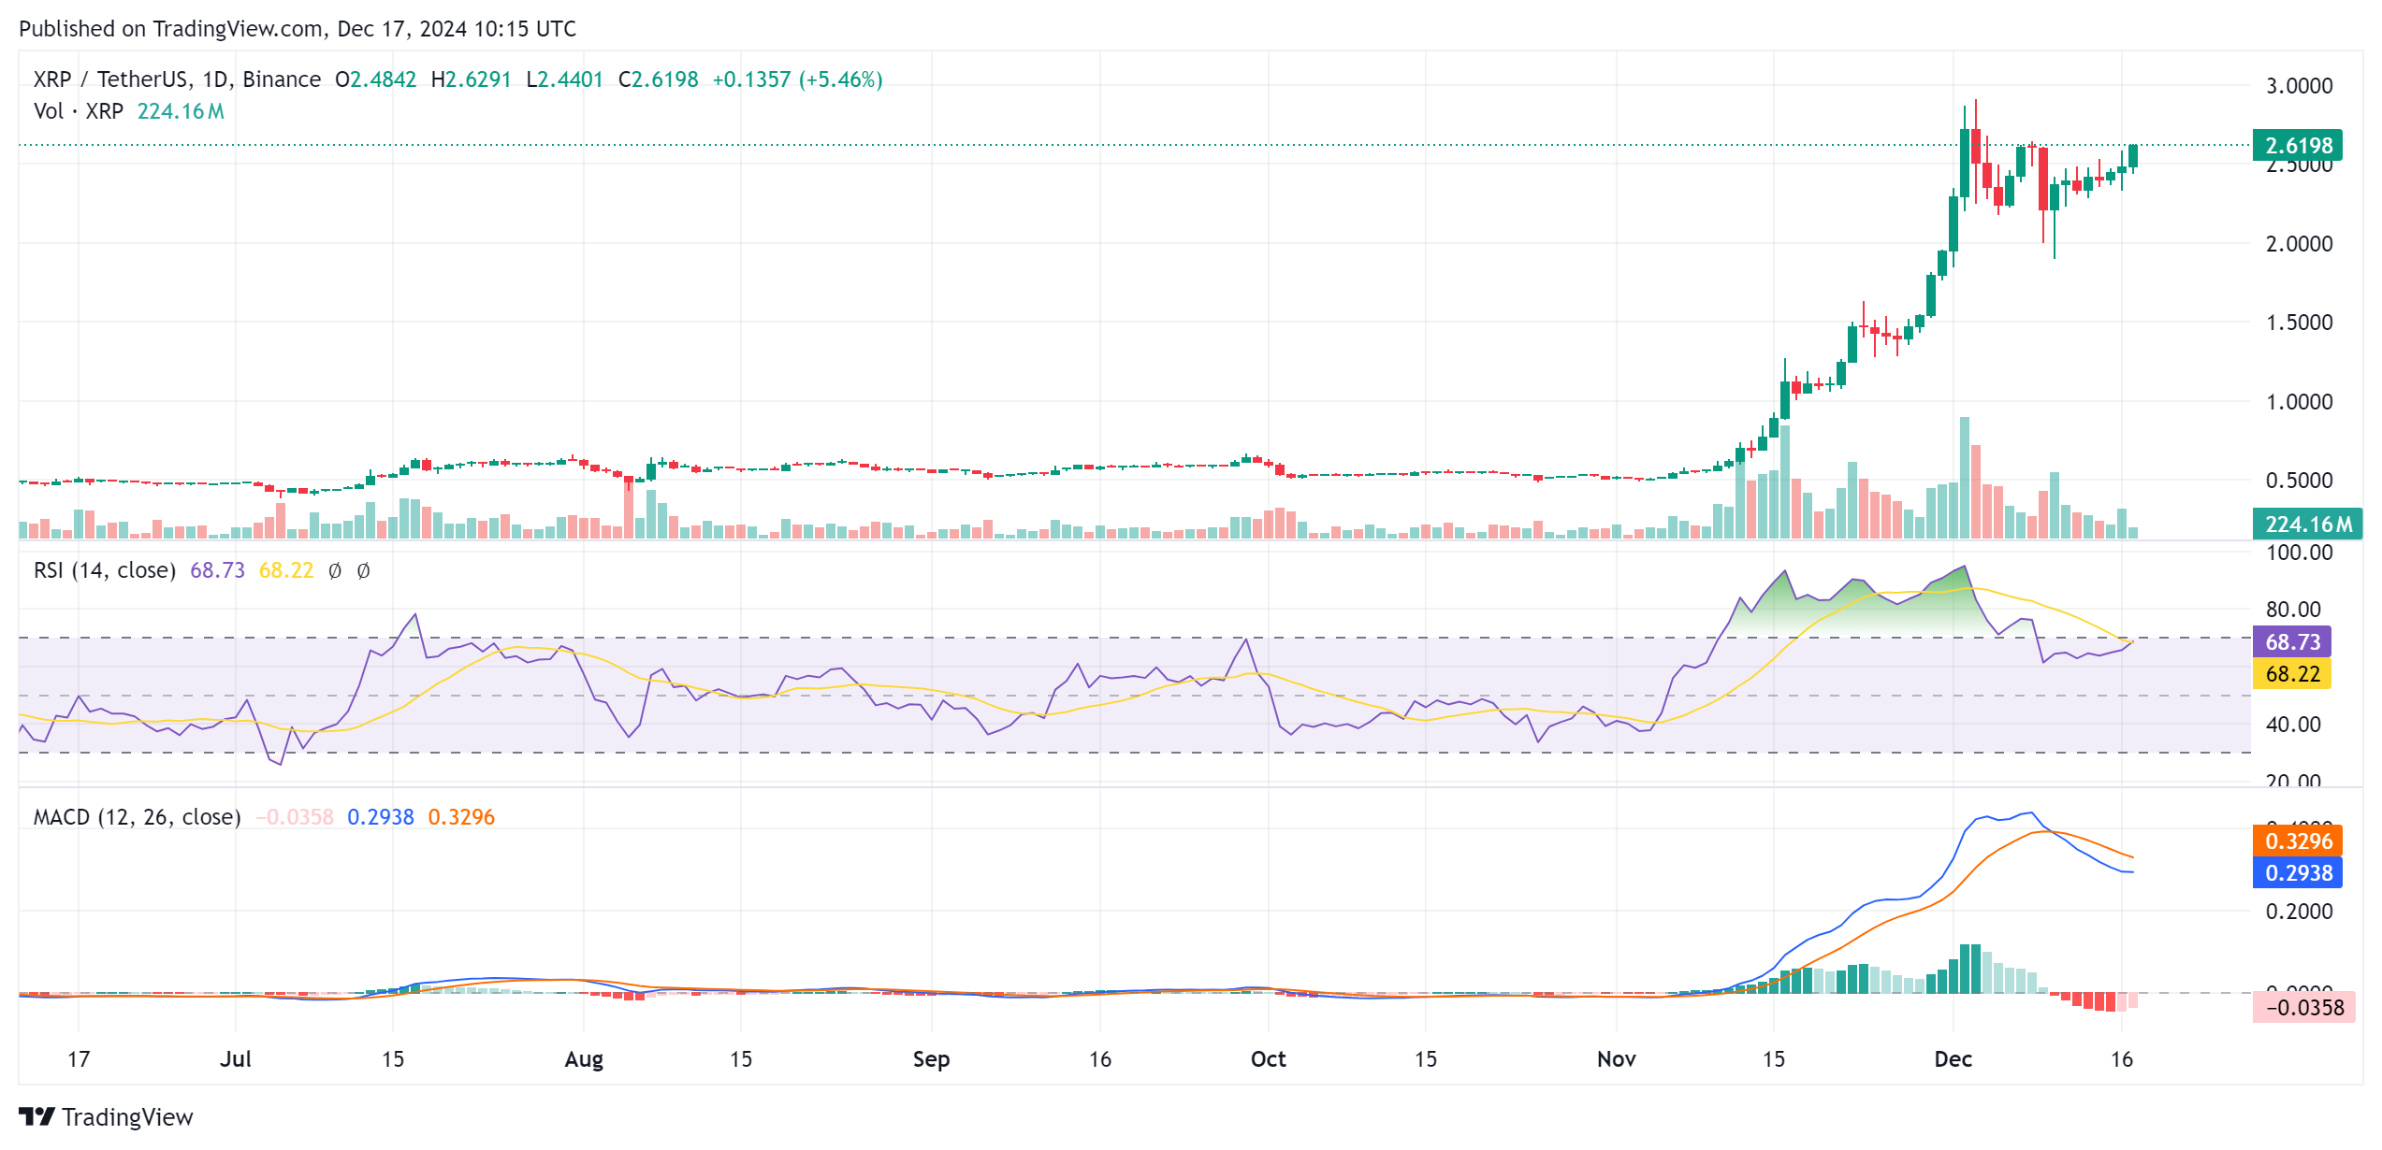
Task: Click the 2.0000 price axis label
Action: click(2299, 244)
